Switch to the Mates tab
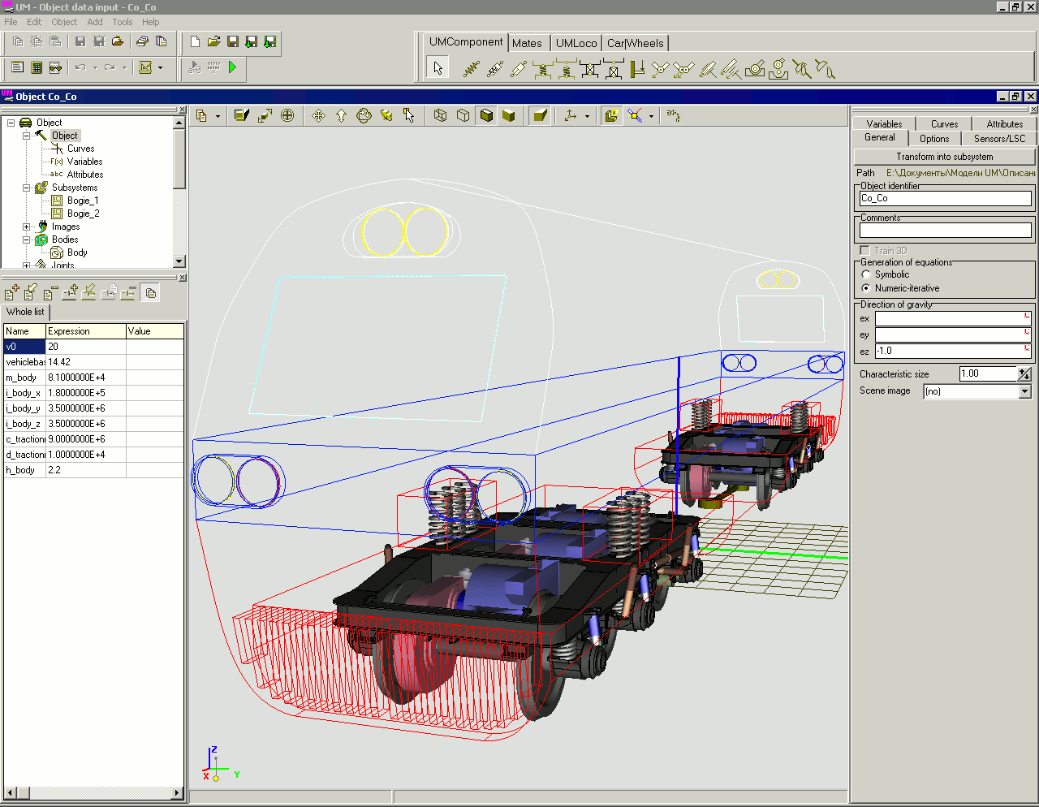This screenshot has width=1039, height=807. click(528, 42)
